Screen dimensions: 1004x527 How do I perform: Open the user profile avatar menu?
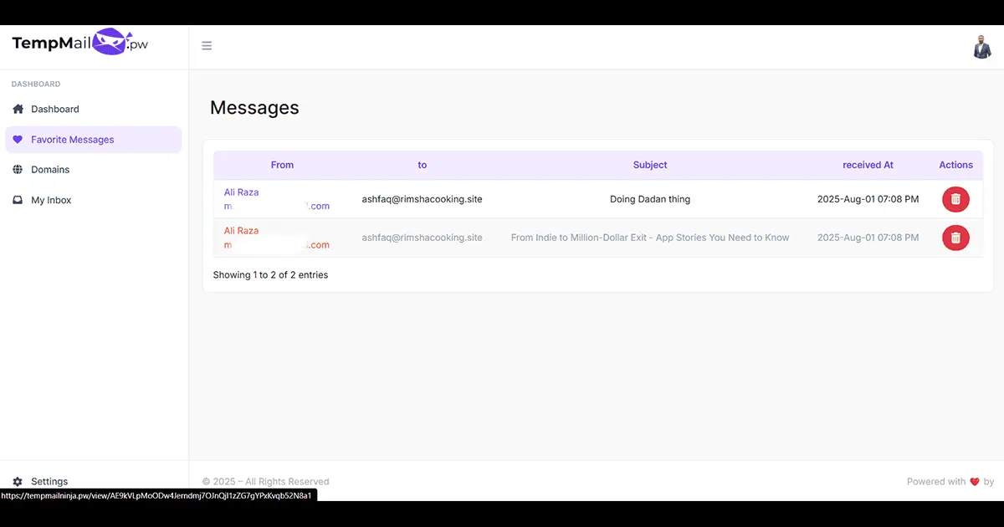[981, 47]
